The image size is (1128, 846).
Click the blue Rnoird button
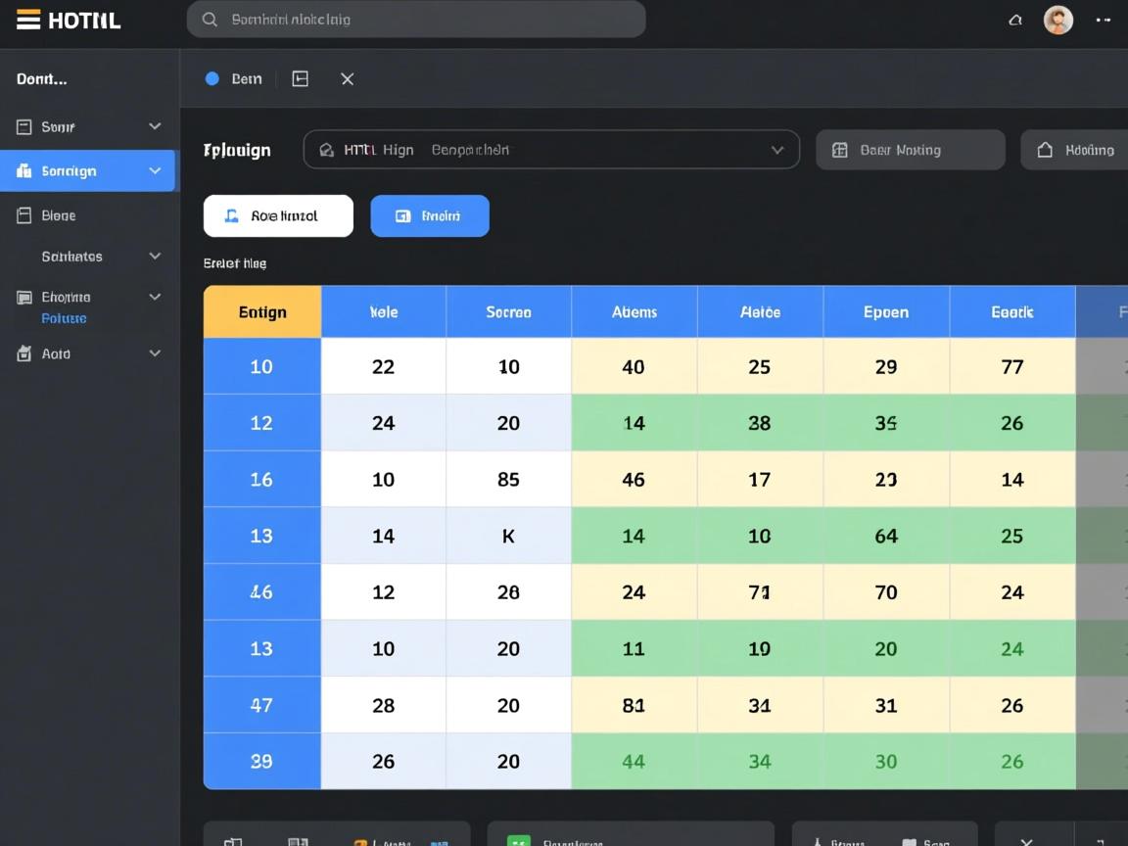[x=429, y=215]
